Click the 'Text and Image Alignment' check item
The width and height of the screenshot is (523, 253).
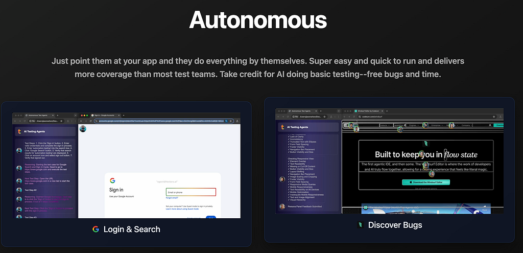[x=301, y=197]
